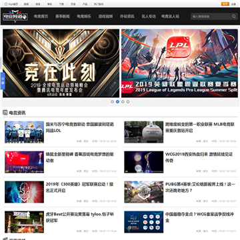Open the 游戏视频 nav menu item

pos(105,16)
